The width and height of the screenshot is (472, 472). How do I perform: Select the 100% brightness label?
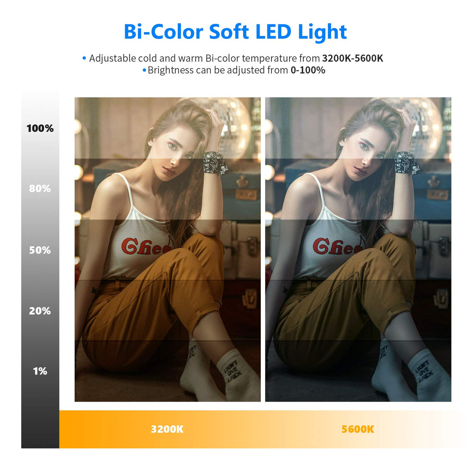[x=40, y=128]
